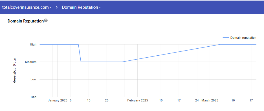The width and height of the screenshot is (264, 111).
Task: Click the March 2025 axis label
Action: pos(210,100)
